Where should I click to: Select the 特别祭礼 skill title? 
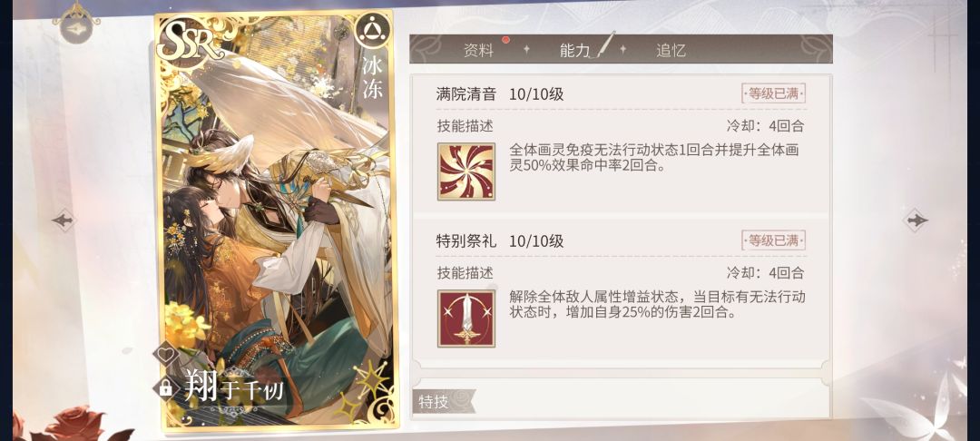coord(466,241)
